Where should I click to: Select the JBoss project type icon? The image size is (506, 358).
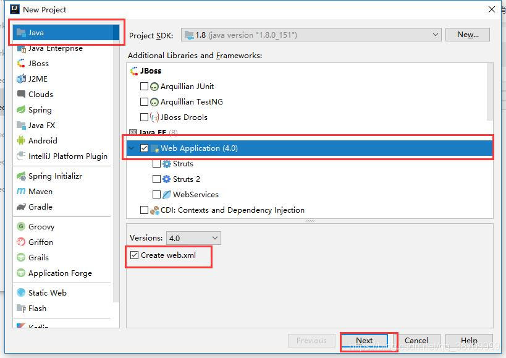(x=21, y=64)
